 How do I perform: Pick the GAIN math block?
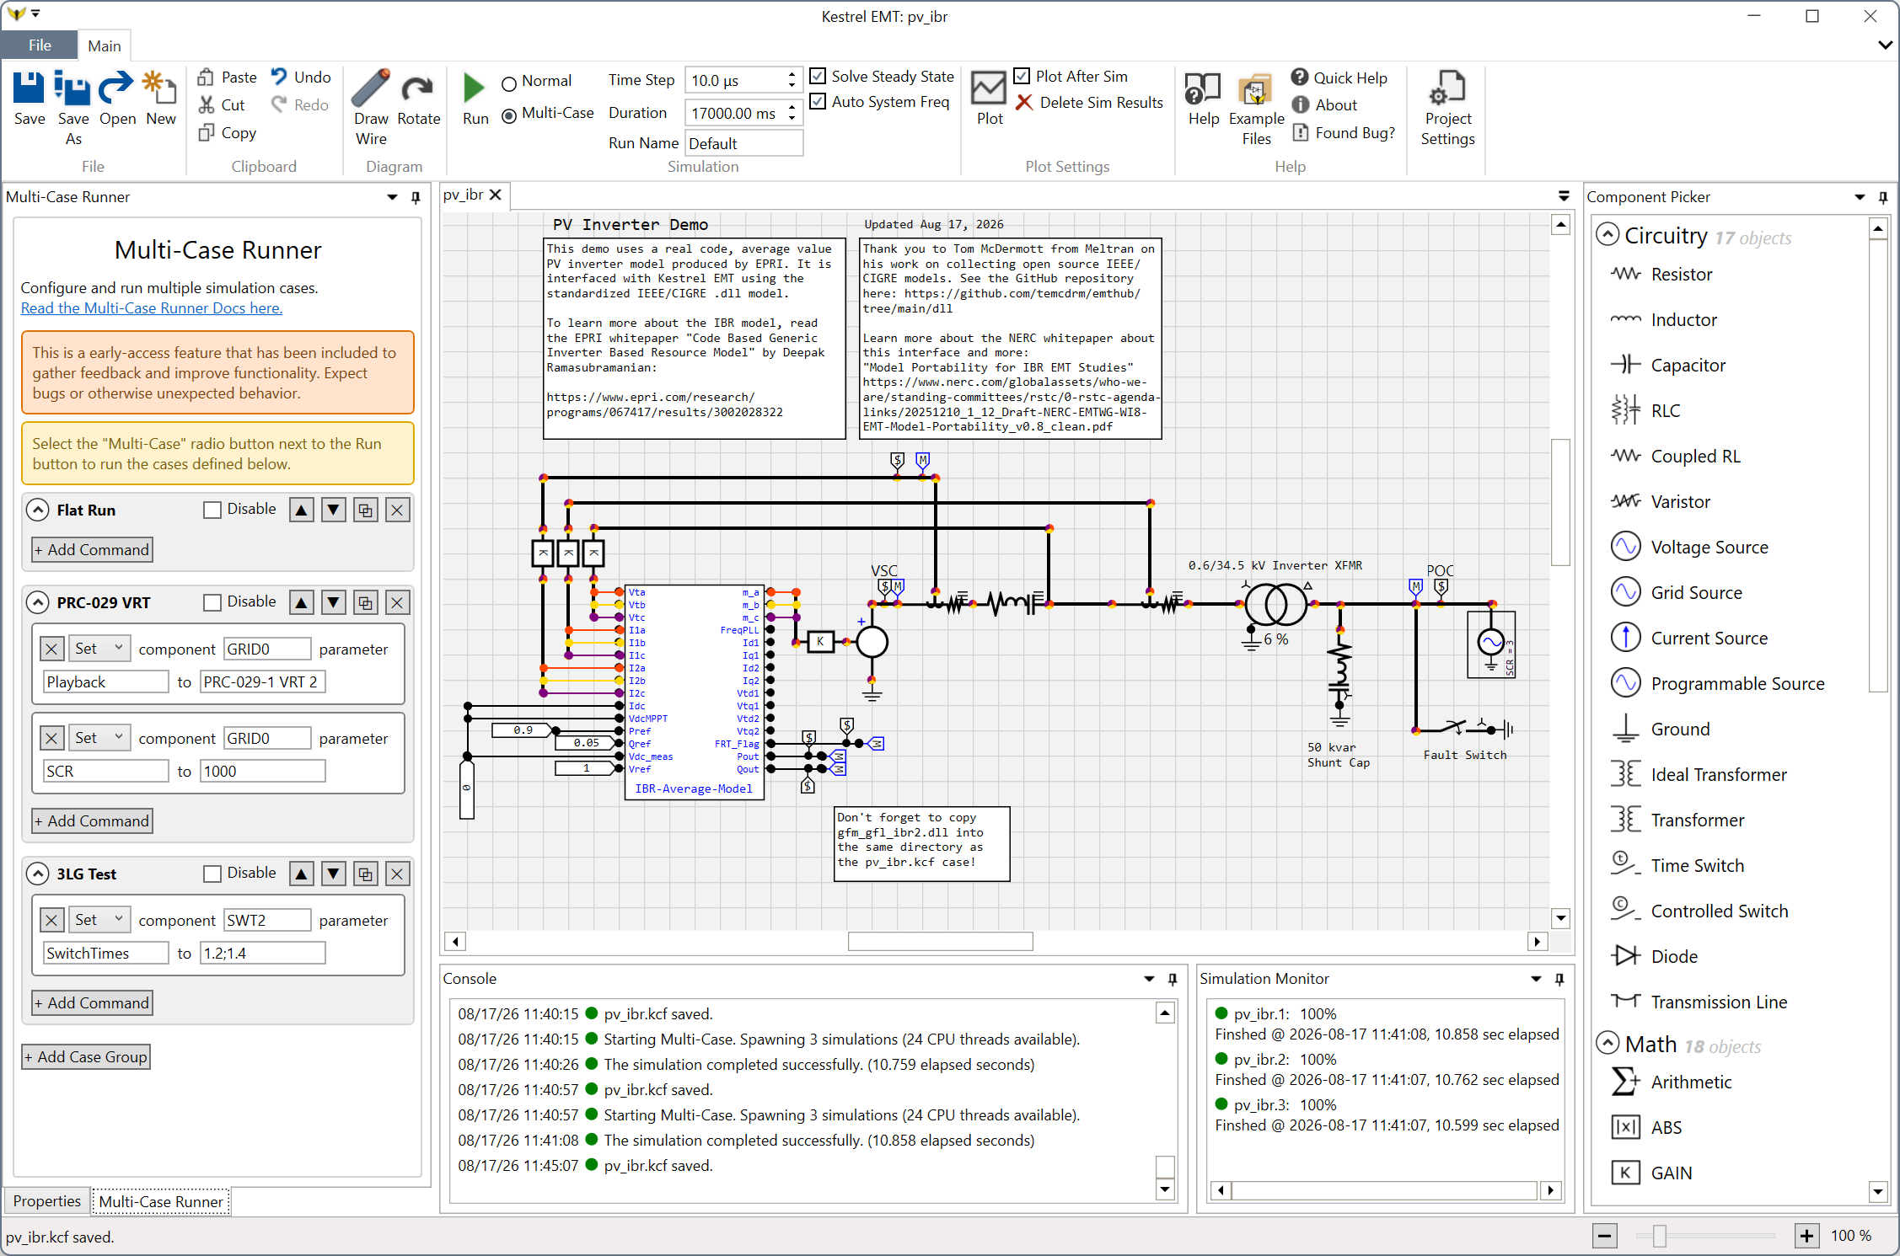[x=1671, y=1173]
